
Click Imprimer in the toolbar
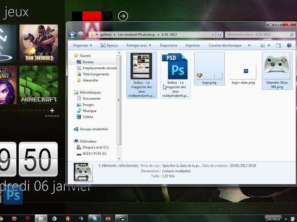[193, 46]
